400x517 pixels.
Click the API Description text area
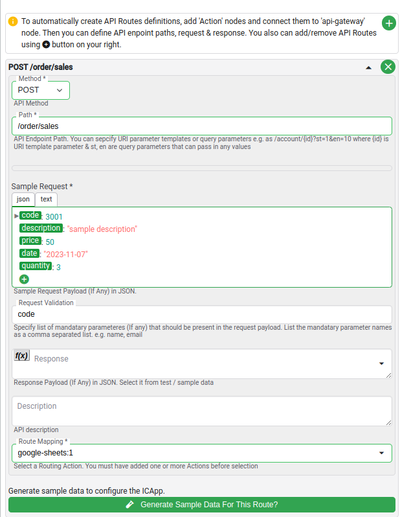(x=202, y=411)
